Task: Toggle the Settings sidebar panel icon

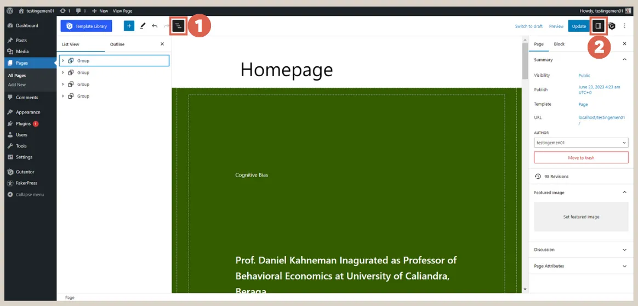Action: coord(599,26)
